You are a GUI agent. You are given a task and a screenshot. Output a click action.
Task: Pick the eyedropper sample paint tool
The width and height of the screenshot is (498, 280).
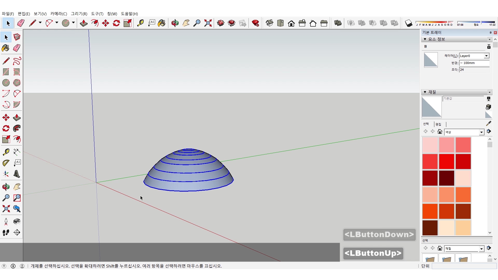(x=488, y=124)
